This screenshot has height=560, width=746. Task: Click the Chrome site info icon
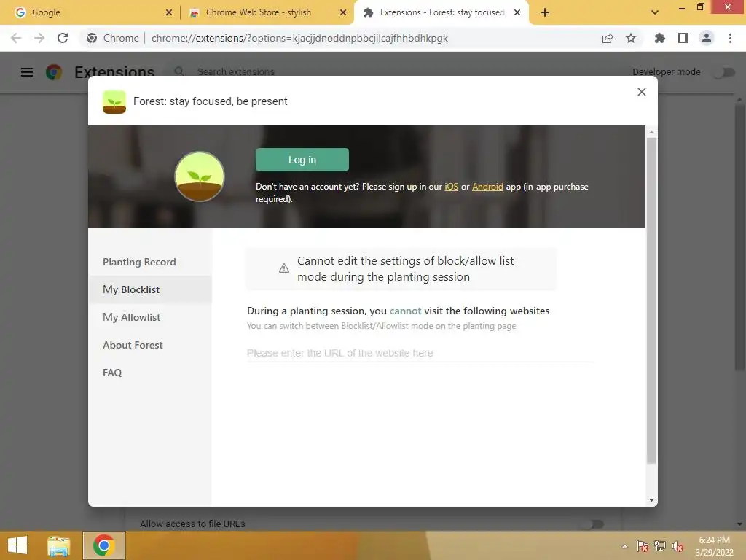point(92,38)
